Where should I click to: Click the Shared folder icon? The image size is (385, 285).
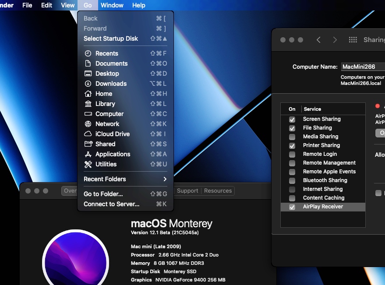[88, 144]
